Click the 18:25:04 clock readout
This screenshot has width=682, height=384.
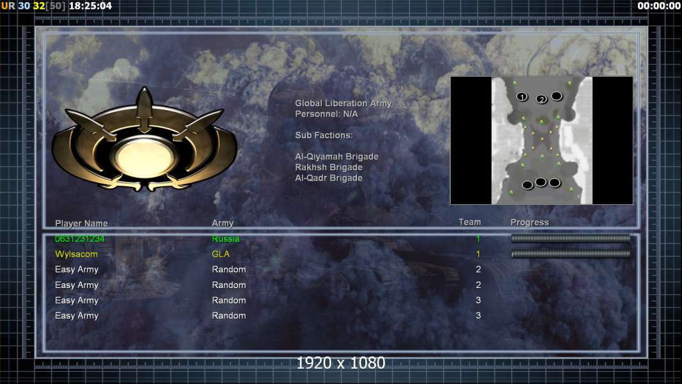[x=90, y=6]
